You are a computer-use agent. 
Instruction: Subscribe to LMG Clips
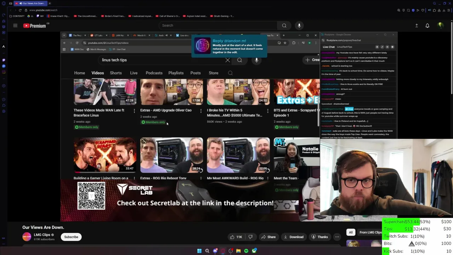(71, 237)
